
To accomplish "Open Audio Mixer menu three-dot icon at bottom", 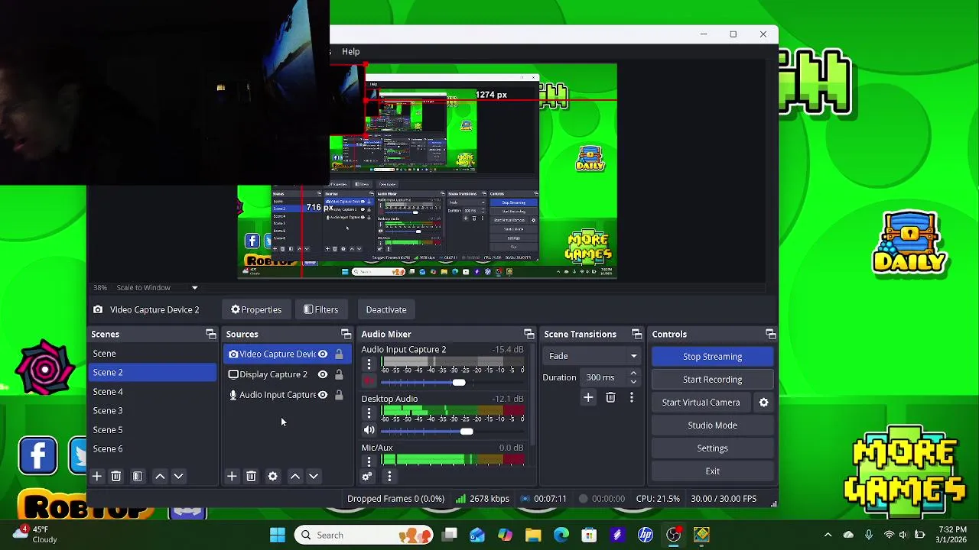I will point(389,476).
